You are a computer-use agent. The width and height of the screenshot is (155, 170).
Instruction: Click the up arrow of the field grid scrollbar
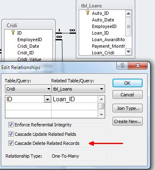tap(101, 99)
